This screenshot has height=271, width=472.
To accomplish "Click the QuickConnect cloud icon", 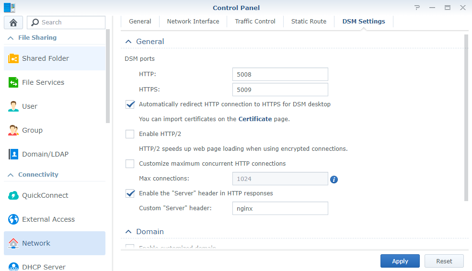I will tap(13, 195).
